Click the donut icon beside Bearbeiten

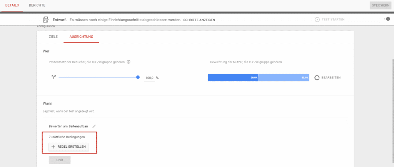pyautogui.click(x=317, y=77)
